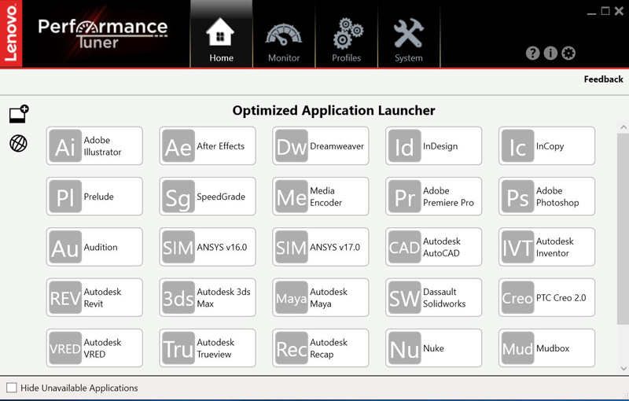Click the vertical scrollbar thumb
Viewport: 629px width, 401px height.
coord(623,227)
